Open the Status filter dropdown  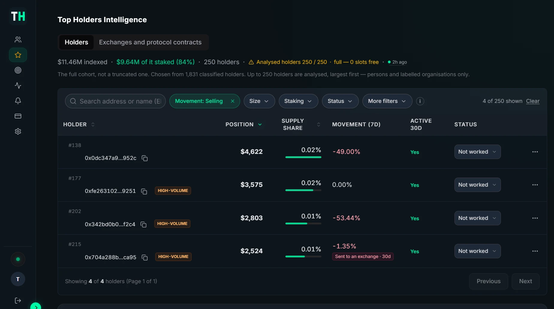(340, 101)
